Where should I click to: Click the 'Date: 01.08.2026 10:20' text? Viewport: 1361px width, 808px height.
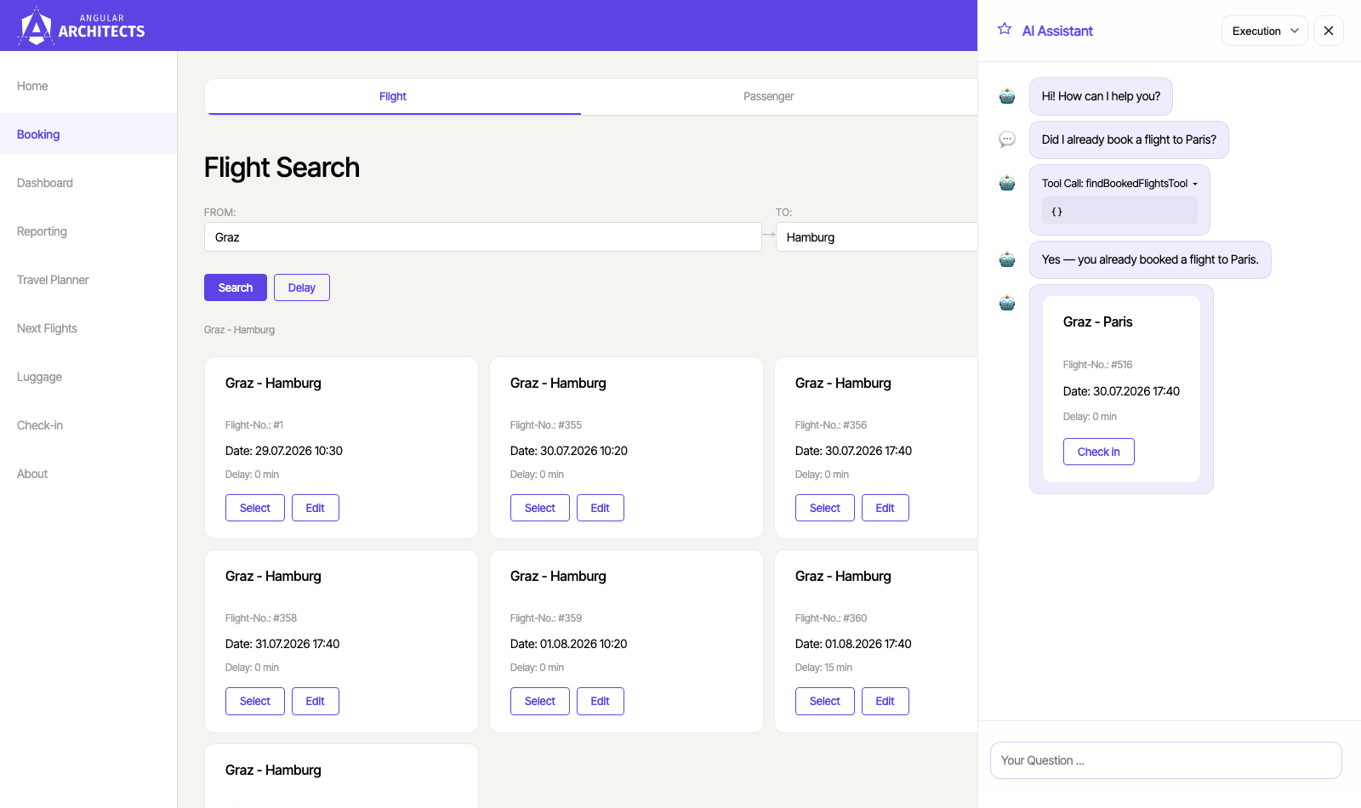pos(568,644)
